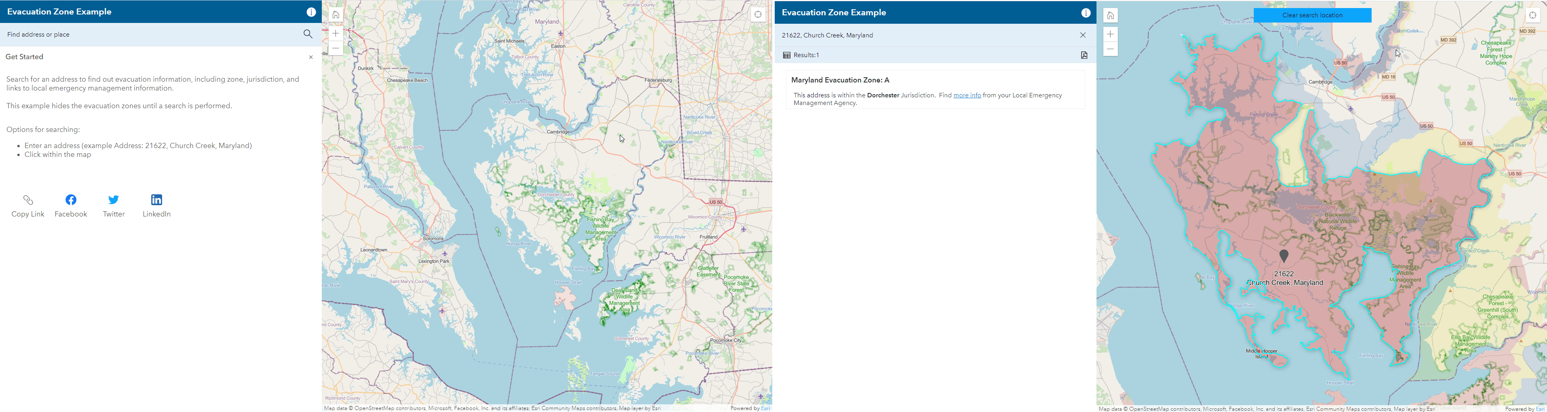Close the Get Started panel
The width and height of the screenshot is (1547, 412).
[311, 57]
